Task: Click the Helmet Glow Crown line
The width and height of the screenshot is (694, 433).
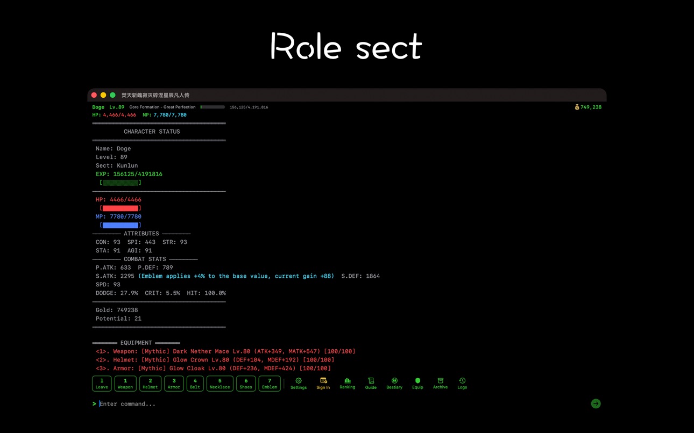Action: (215, 360)
